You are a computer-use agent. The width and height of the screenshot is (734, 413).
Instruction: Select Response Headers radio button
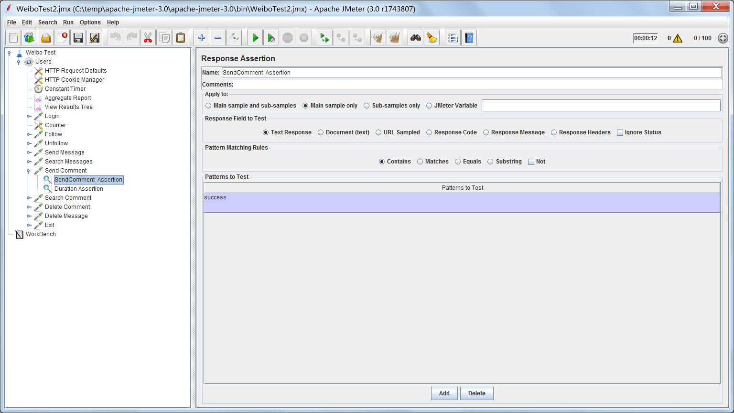pos(581,132)
